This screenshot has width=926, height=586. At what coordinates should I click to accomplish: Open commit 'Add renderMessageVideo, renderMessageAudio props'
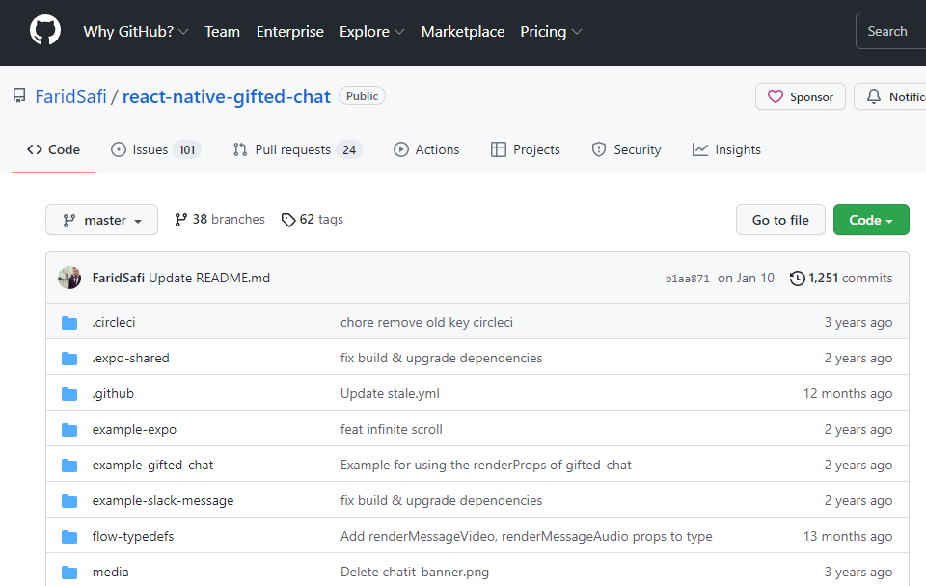pyautogui.click(x=527, y=537)
